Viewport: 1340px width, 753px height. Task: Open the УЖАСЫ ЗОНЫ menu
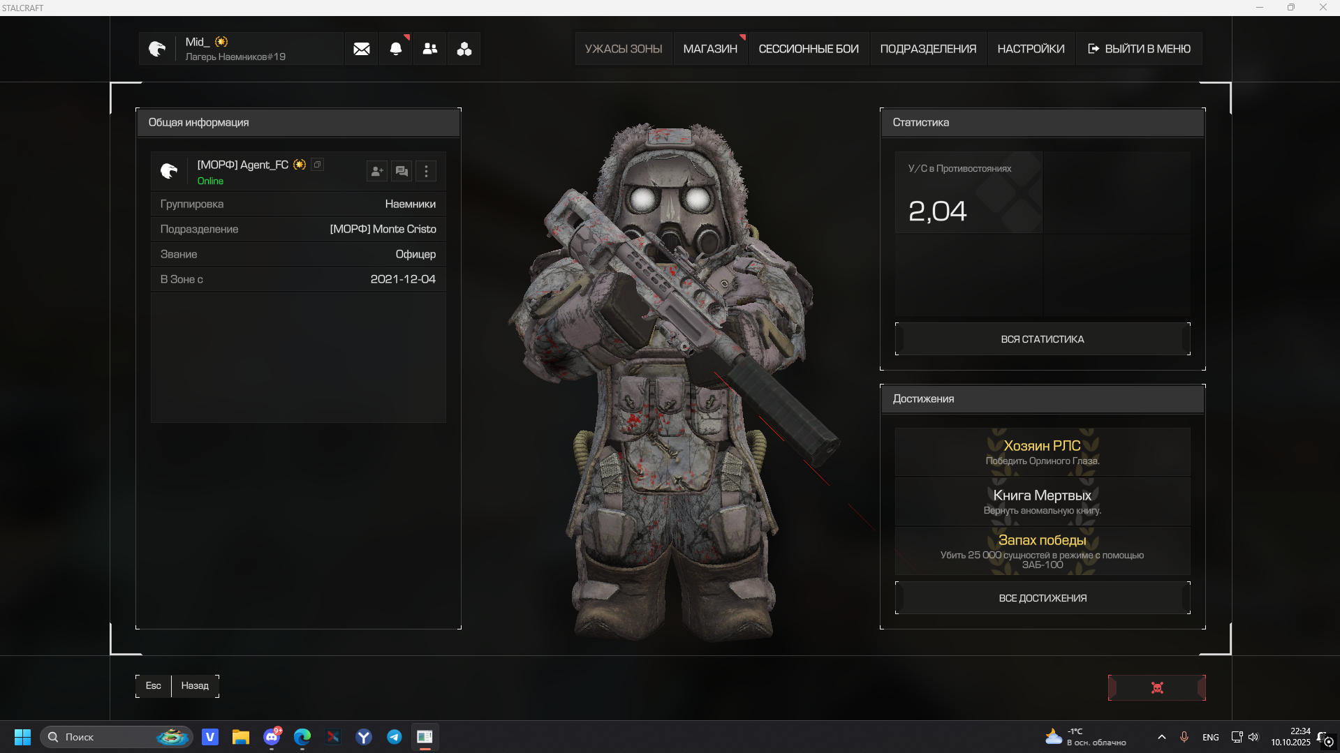[x=623, y=49]
